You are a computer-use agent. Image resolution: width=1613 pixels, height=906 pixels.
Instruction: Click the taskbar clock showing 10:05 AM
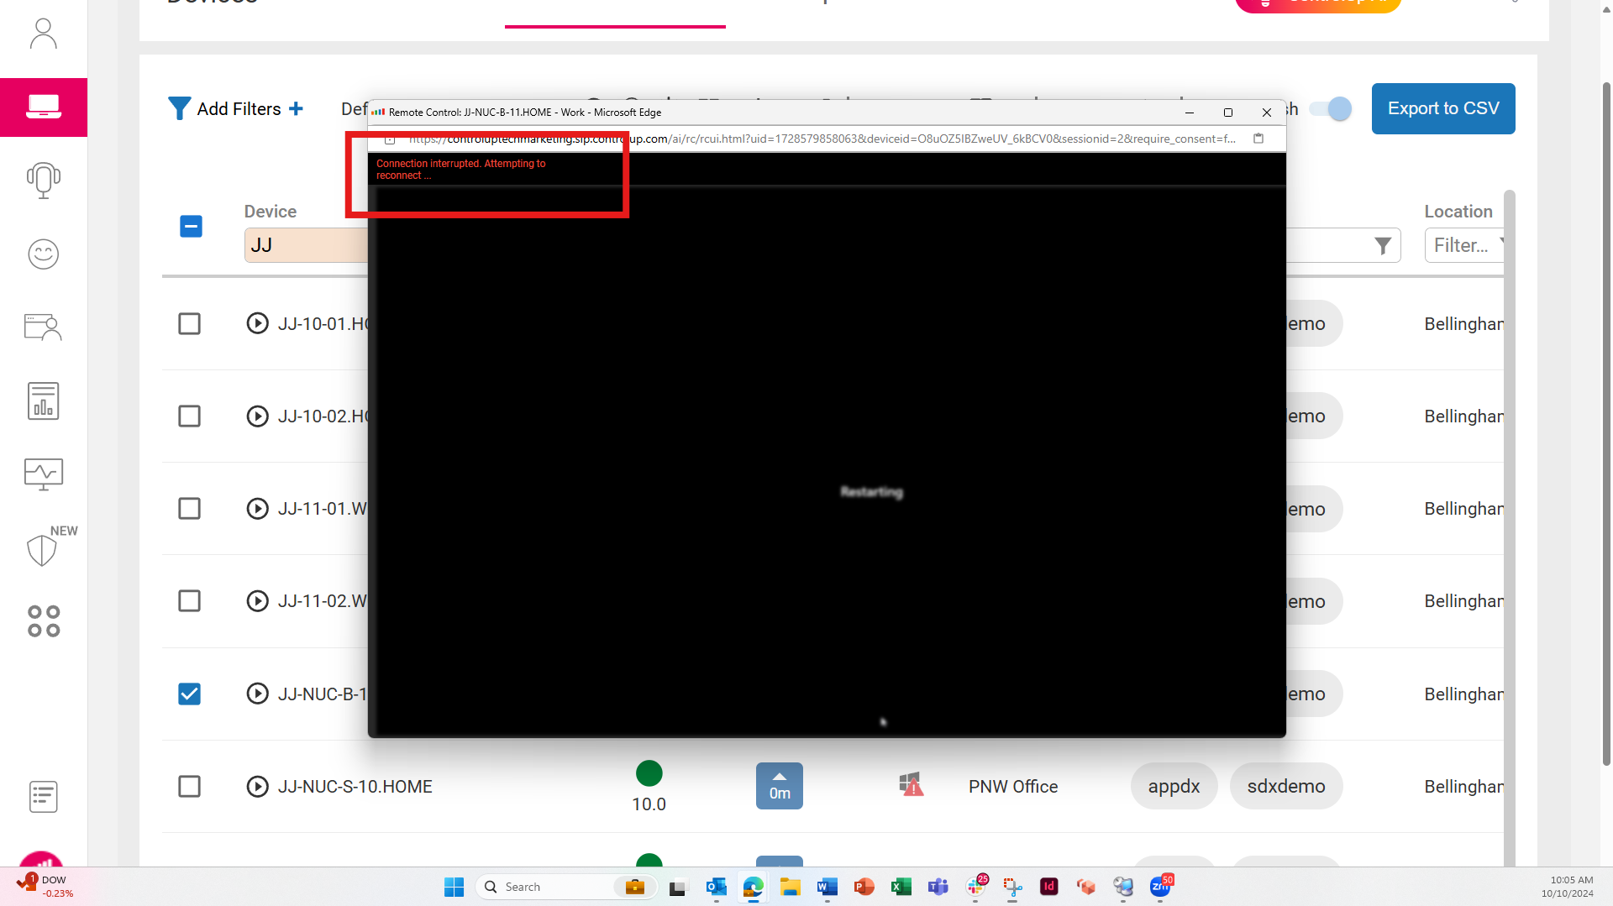pos(1567,887)
